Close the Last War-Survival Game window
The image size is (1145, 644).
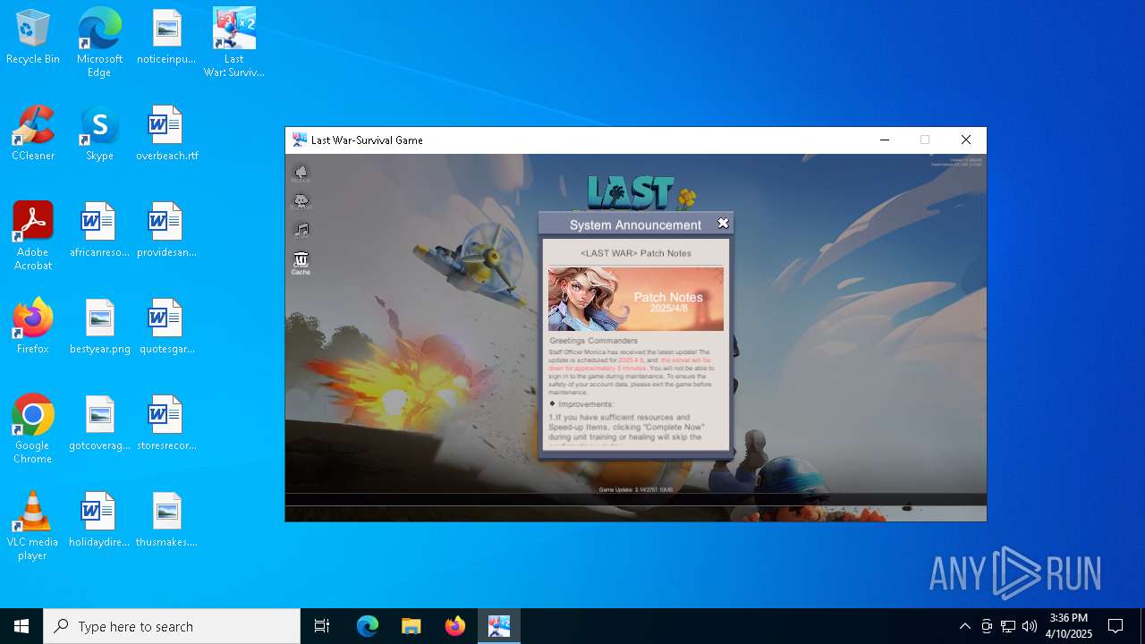point(966,140)
